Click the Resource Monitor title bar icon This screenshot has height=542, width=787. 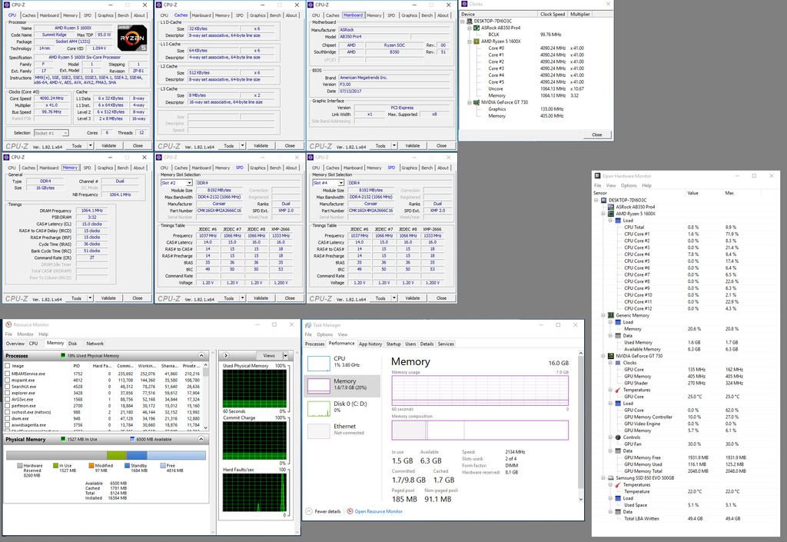point(8,324)
